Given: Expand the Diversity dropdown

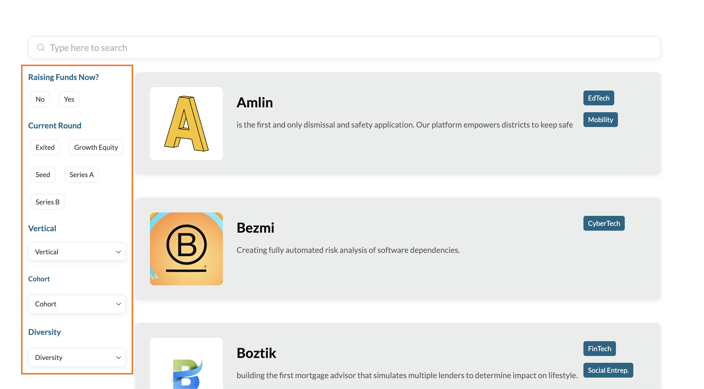Looking at the screenshot, I should point(77,357).
